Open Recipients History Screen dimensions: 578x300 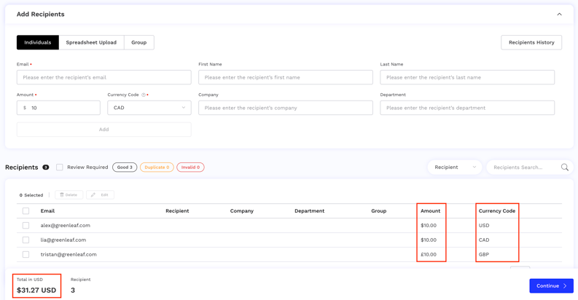click(x=531, y=42)
